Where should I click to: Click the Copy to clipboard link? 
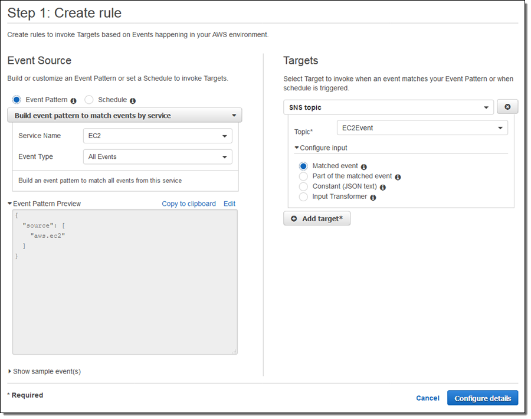click(189, 204)
